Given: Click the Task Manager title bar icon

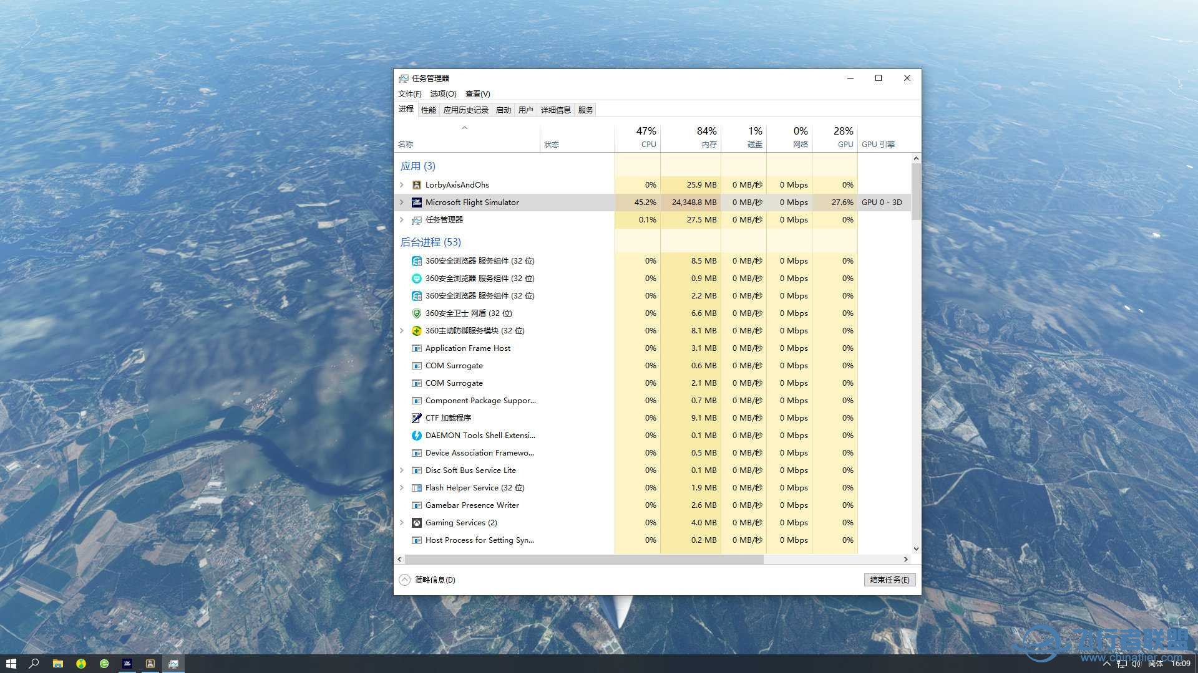Looking at the screenshot, I should 404,79.
